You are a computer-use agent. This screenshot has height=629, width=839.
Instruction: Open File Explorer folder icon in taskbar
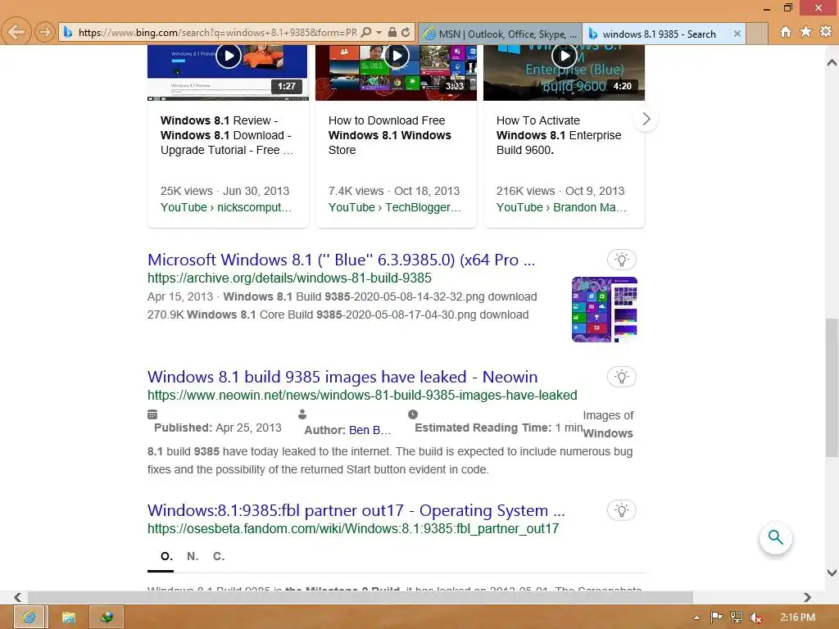(x=69, y=618)
